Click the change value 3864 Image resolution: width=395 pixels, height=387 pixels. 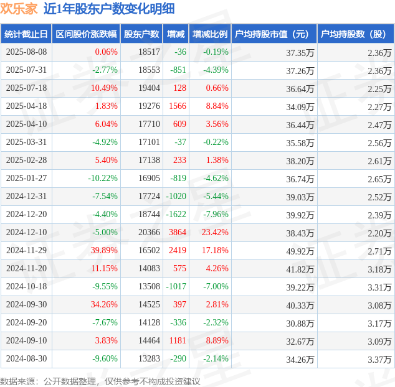point(178,232)
